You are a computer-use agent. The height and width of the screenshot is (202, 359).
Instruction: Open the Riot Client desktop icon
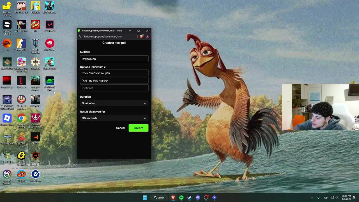click(x=50, y=45)
